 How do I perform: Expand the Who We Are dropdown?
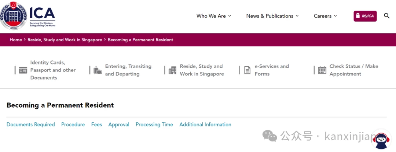pyautogui.click(x=214, y=16)
